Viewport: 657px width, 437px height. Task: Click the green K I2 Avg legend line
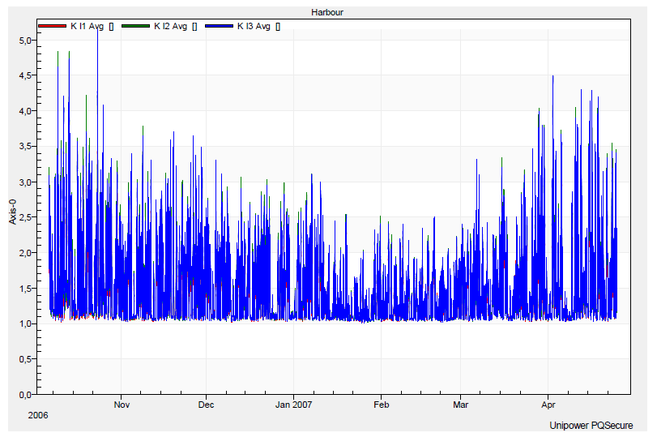134,26
